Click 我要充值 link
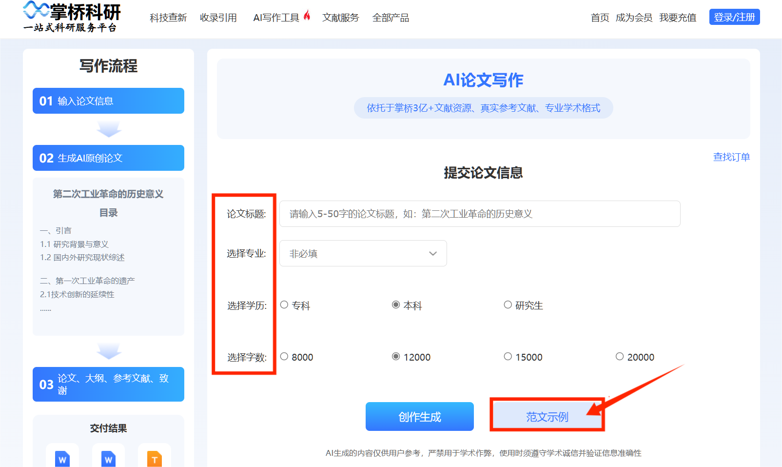 (x=678, y=18)
